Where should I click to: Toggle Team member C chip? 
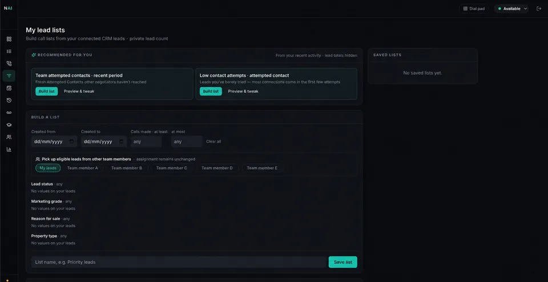[x=172, y=168]
